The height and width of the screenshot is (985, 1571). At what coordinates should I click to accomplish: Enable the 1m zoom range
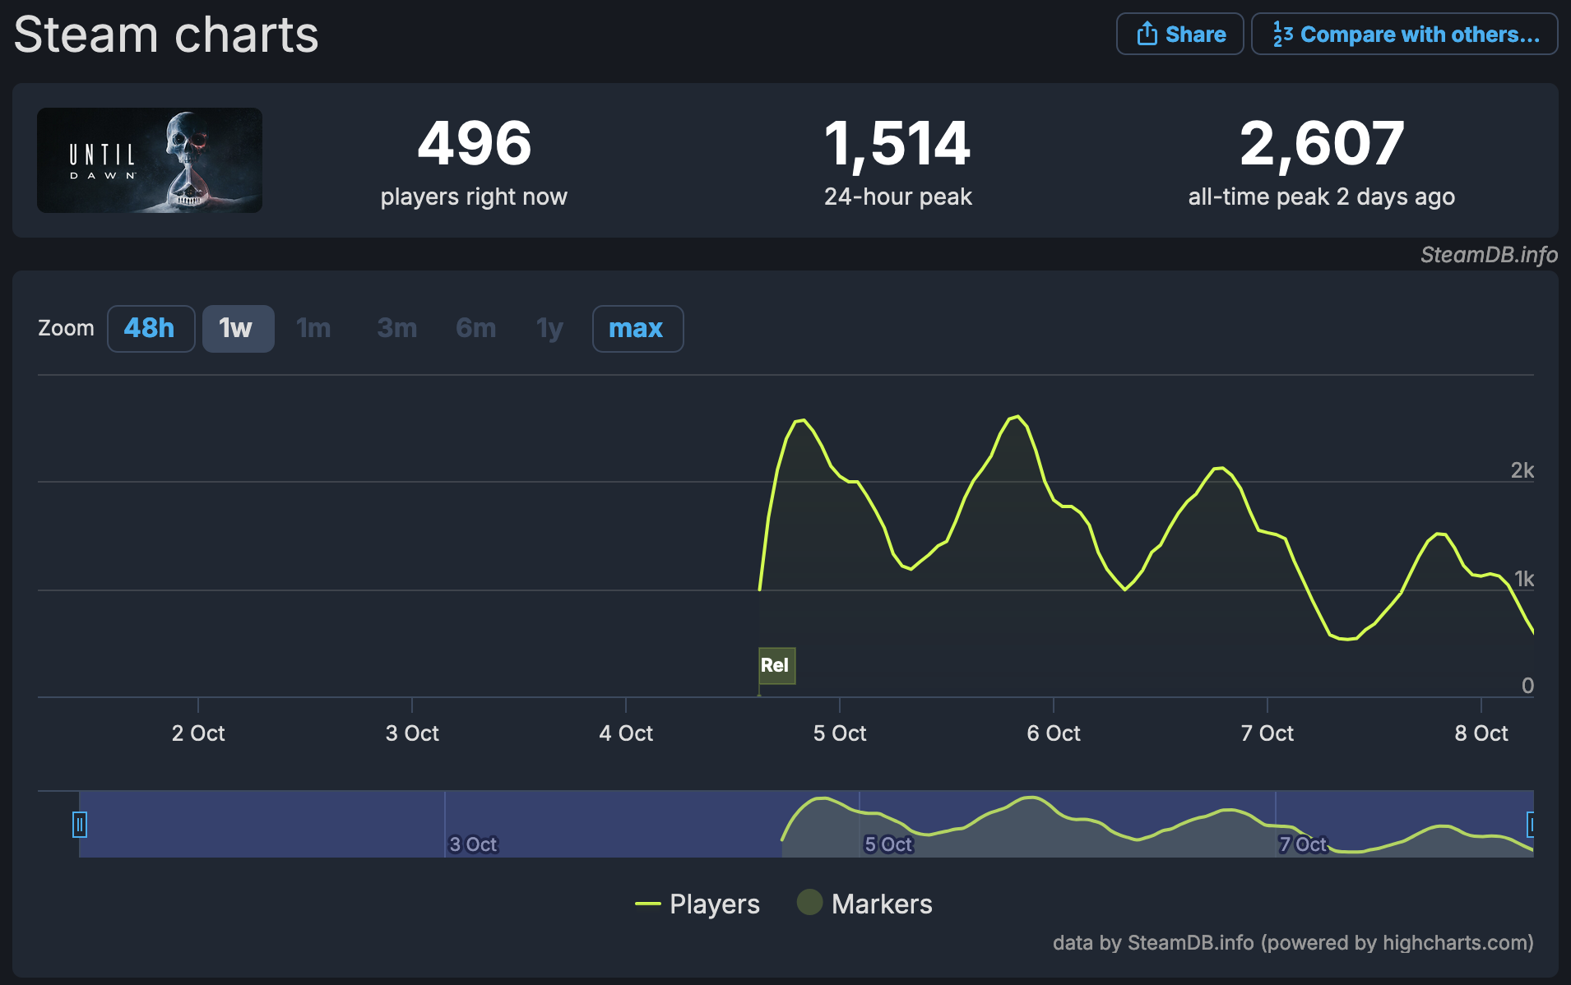tap(313, 328)
